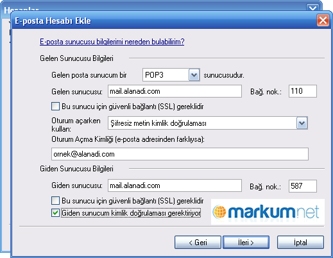Open the e-posta sunucusu bilgilerimi help link

(112, 42)
